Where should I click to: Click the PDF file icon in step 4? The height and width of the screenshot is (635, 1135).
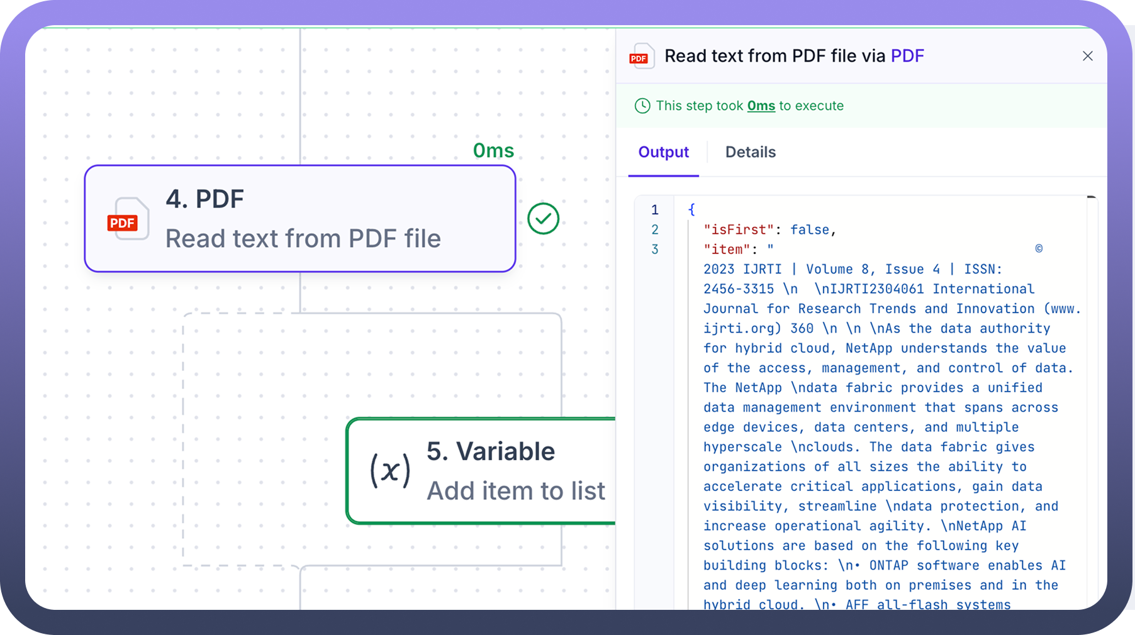tap(128, 219)
